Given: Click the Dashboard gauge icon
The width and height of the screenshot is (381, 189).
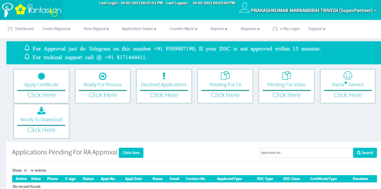Looking at the screenshot, I should 10,29.
